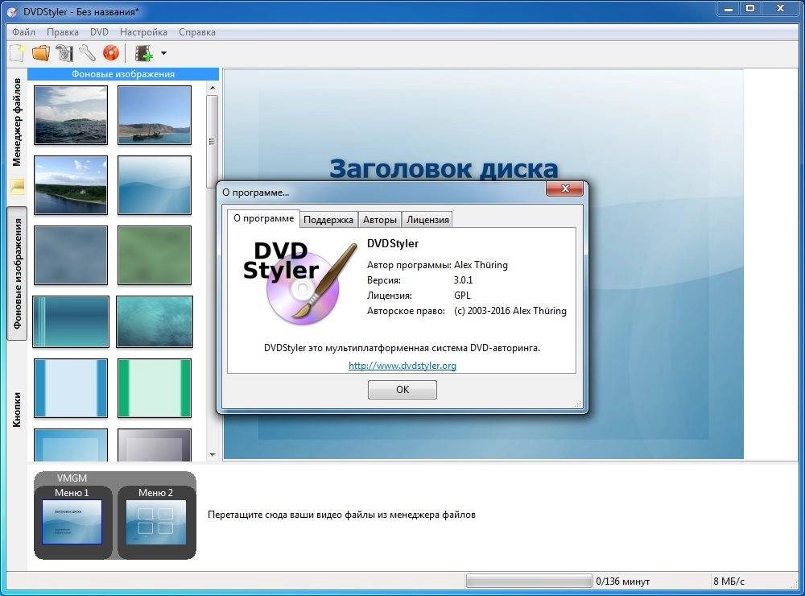Select Меню 2 in the VMGM panel
Screen dimensions: 805x596
tap(156, 522)
